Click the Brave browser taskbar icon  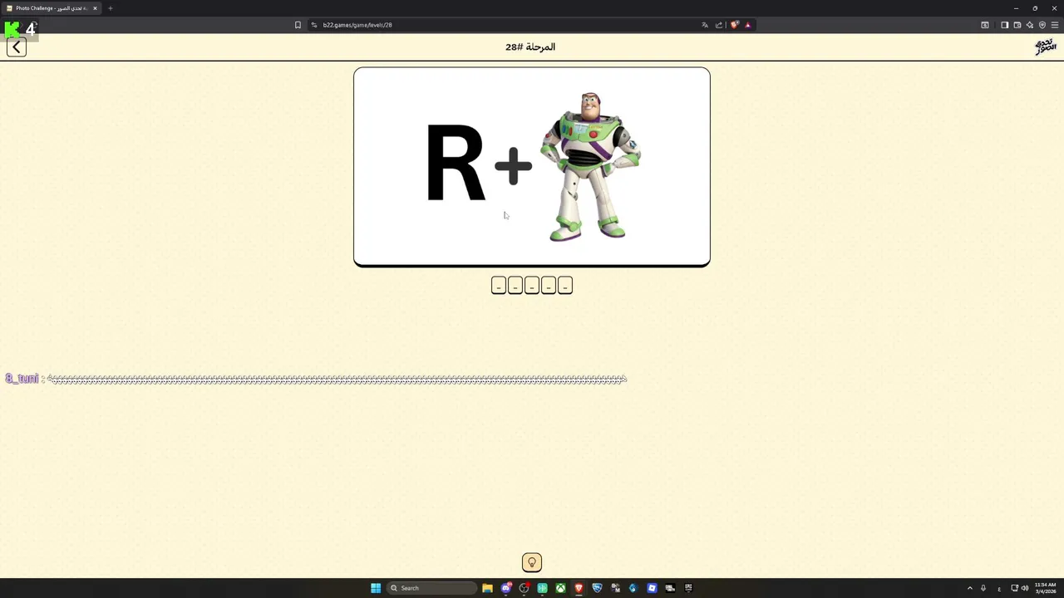579,588
